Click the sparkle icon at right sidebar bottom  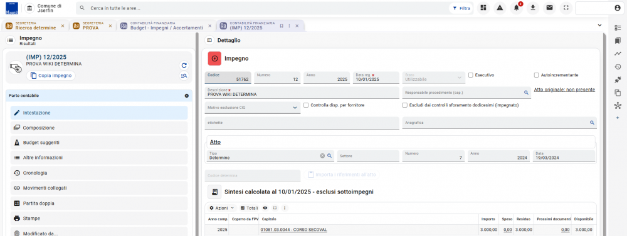coord(618,118)
